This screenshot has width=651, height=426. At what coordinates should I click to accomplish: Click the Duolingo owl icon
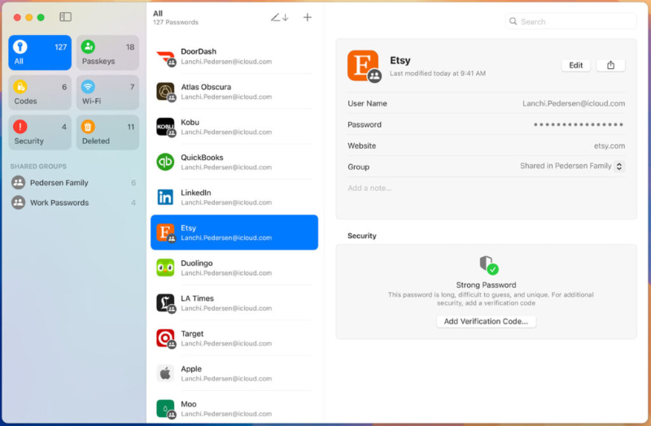(x=165, y=267)
